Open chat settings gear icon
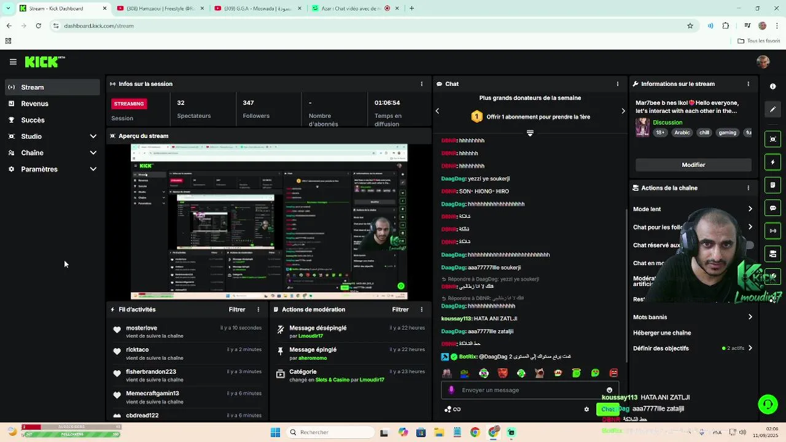This screenshot has width=786, height=442. pyautogui.click(x=586, y=409)
